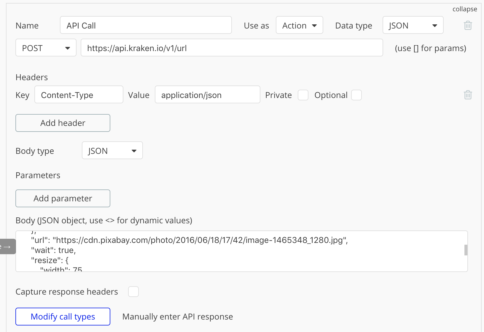Click the body text area scrollbar
484x332 pixels.
(x=466, y=250)
